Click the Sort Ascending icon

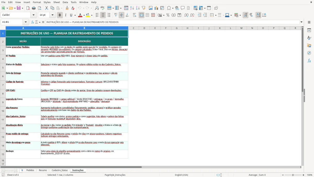132,8
